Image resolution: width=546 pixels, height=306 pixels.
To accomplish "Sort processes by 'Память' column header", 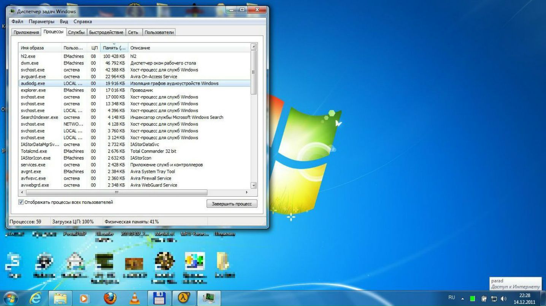I will [x=114, y=48].
